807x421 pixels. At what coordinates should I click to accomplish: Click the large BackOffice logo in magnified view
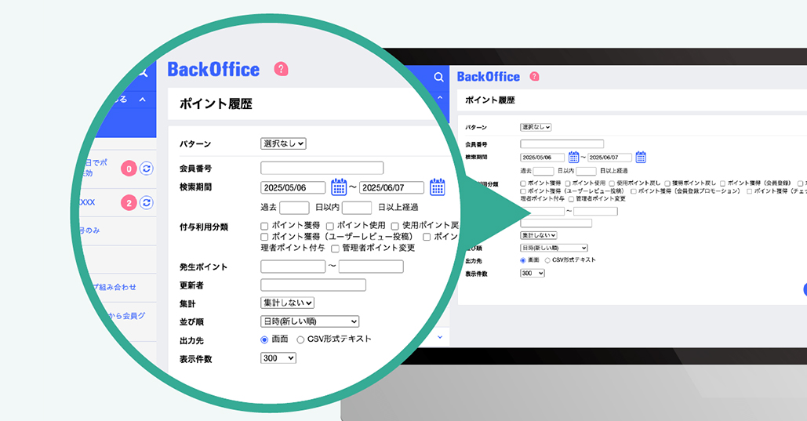coord(213,69)
